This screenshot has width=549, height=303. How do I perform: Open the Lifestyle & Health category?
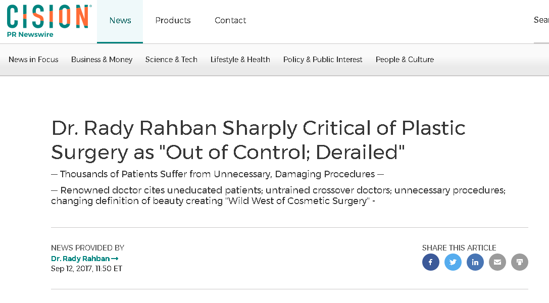tap(240, 60)
